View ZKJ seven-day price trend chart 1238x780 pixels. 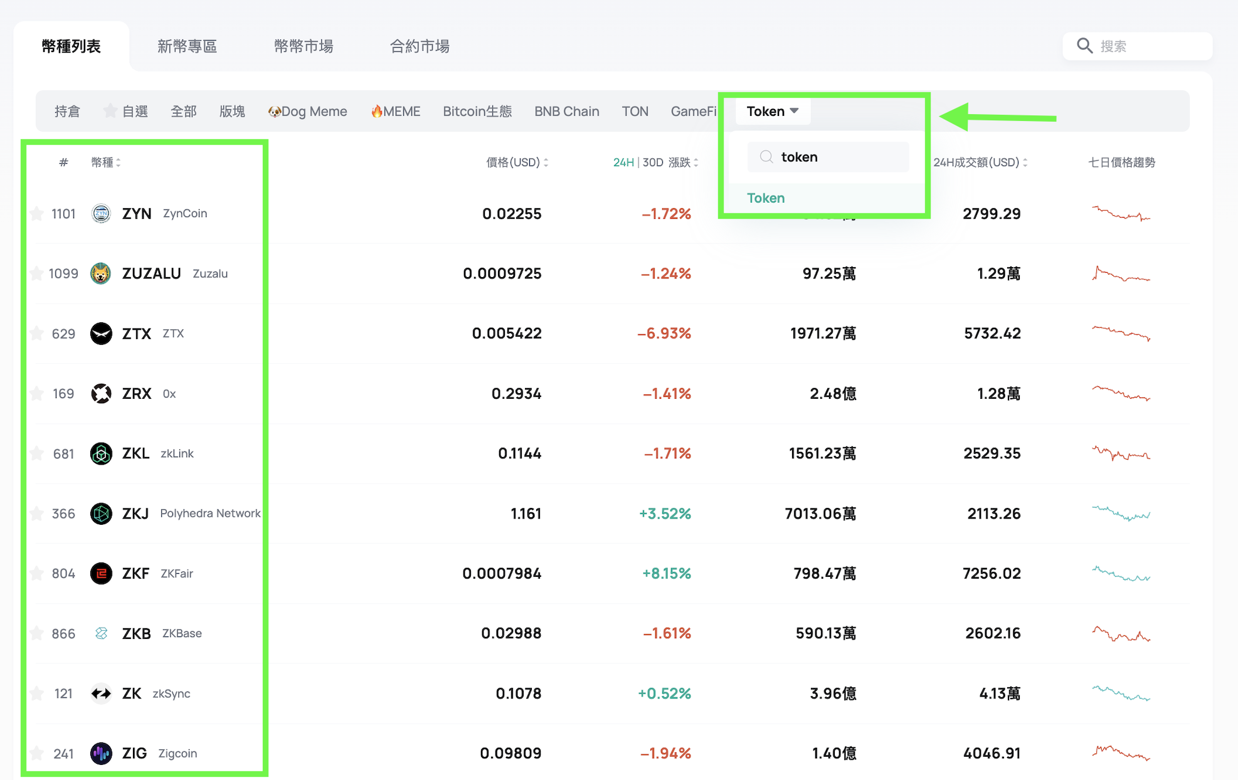click(1121, 514)
